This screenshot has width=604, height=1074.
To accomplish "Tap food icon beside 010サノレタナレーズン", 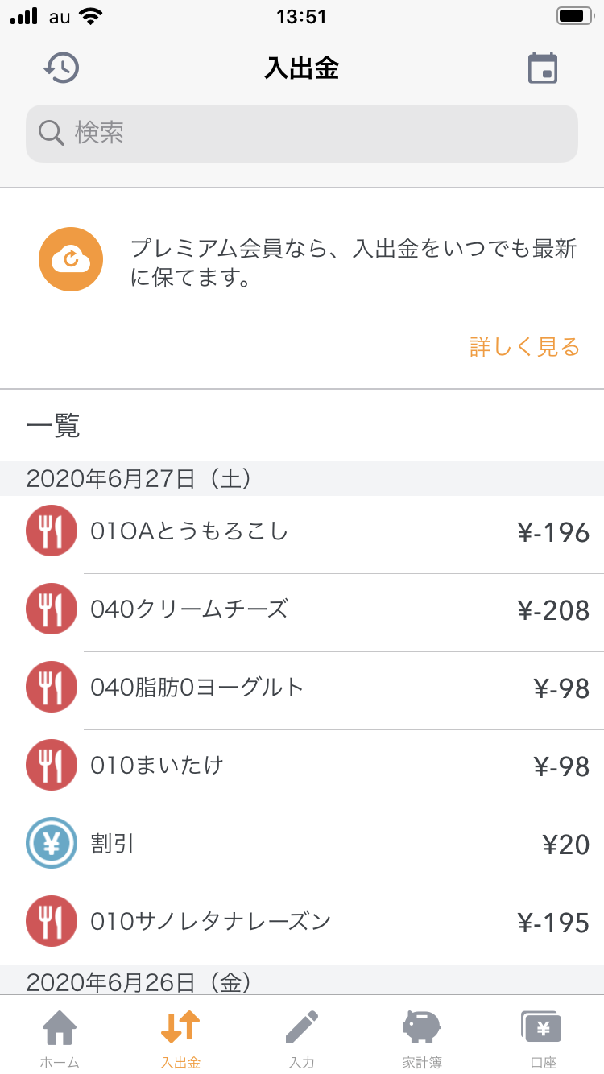I will [52, 921].
